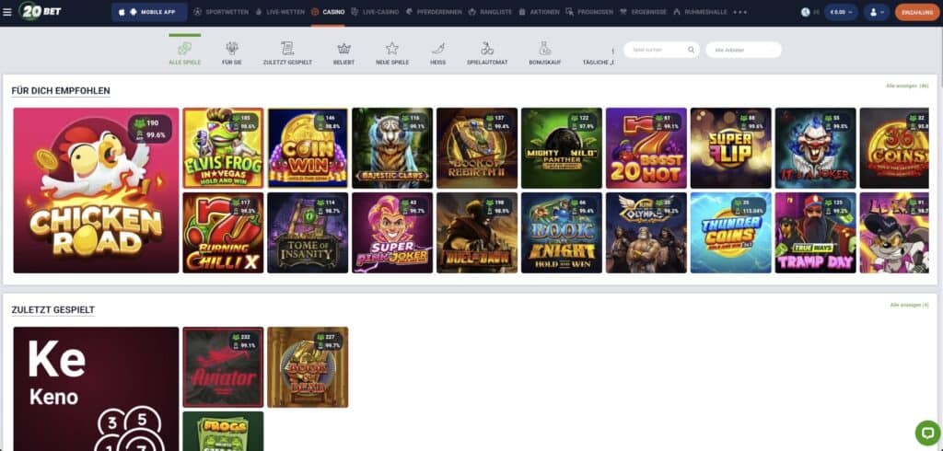
Task: Open the live chat support bubble
Action: click(x=927, y=433)
